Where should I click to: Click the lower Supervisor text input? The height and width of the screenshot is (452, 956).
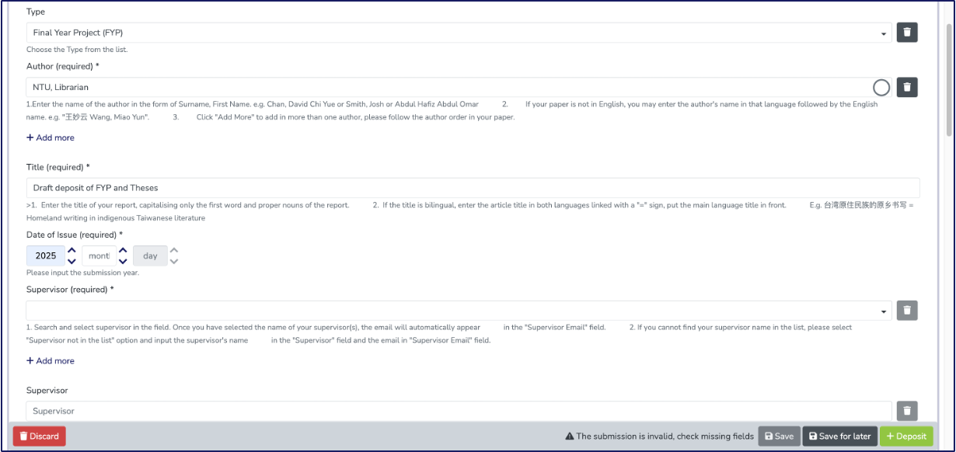[x=459, y=411]
